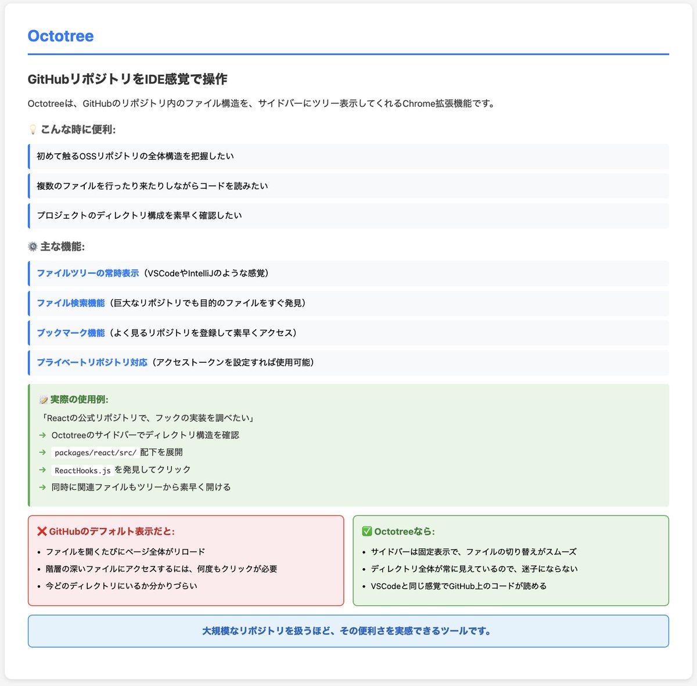
Task: Click bullet VSCodeと同じ感覚でGitHub上のコードが読める
Action: 458,586
